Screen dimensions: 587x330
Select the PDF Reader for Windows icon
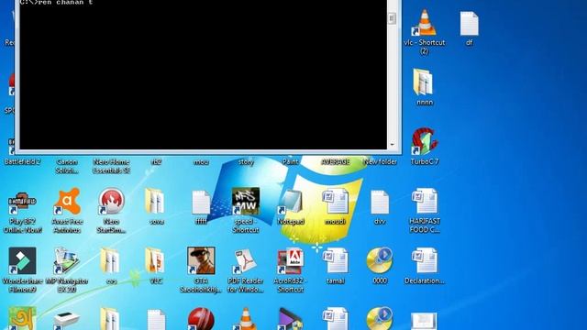coord(246,260)
